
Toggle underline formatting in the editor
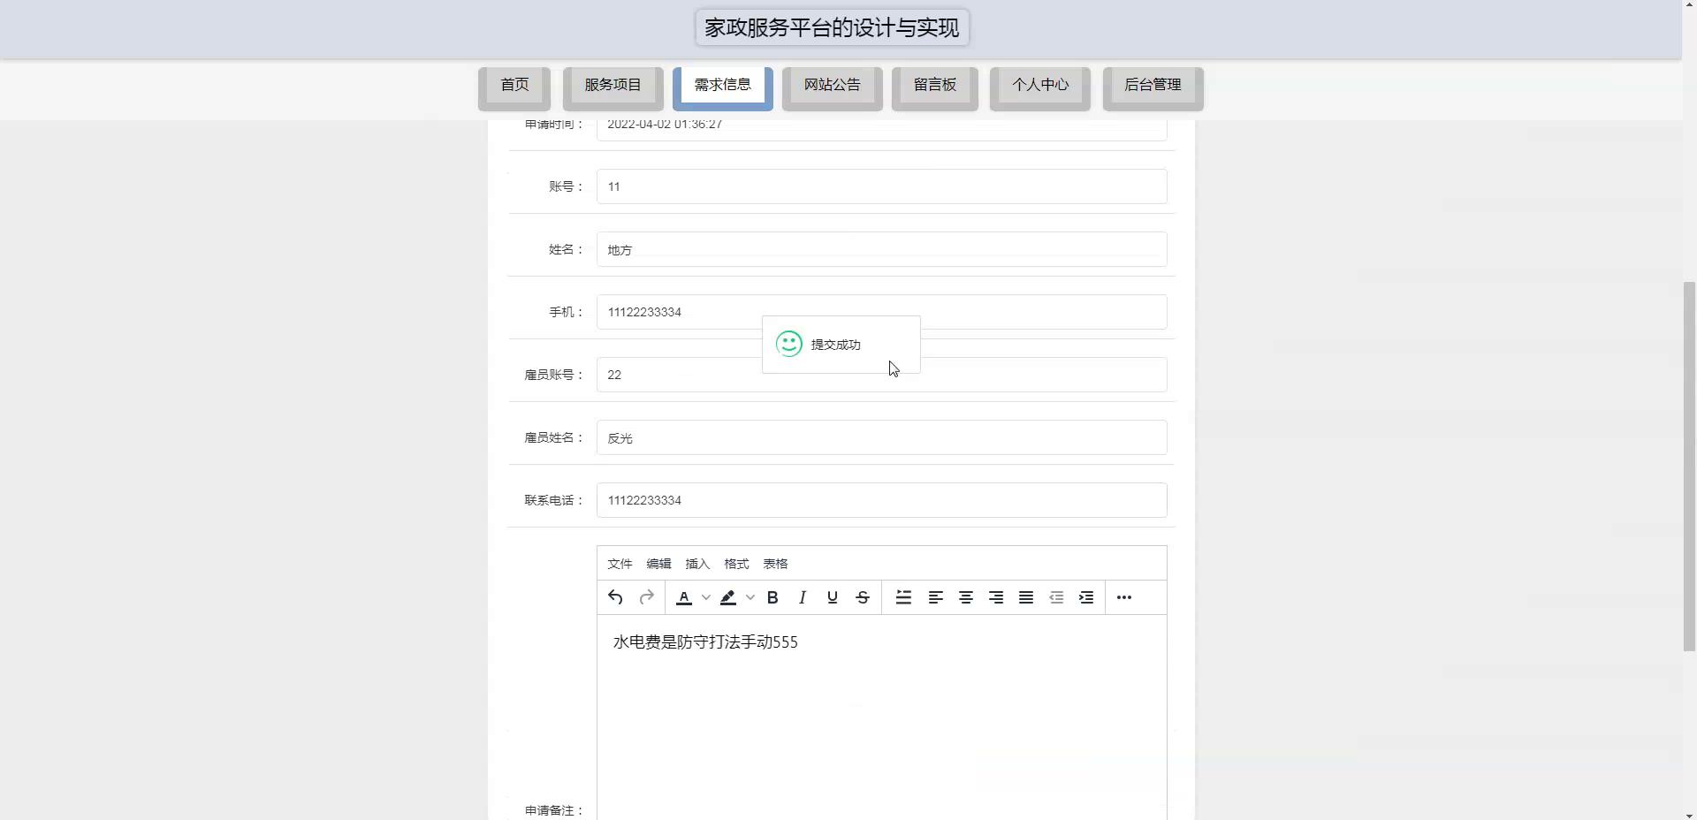click(832, 597)
